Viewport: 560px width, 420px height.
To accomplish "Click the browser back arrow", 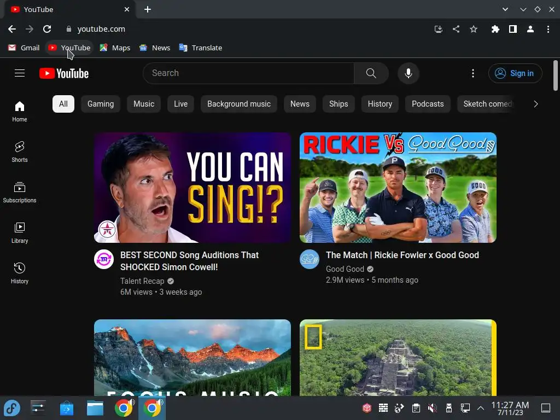I will coord(12,29).
